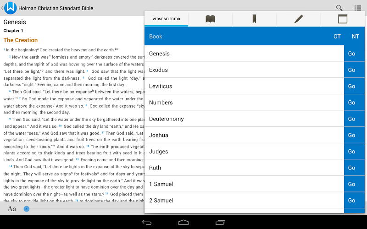
Task: Go to 1 Samuel
Action: tap(354, 184)
